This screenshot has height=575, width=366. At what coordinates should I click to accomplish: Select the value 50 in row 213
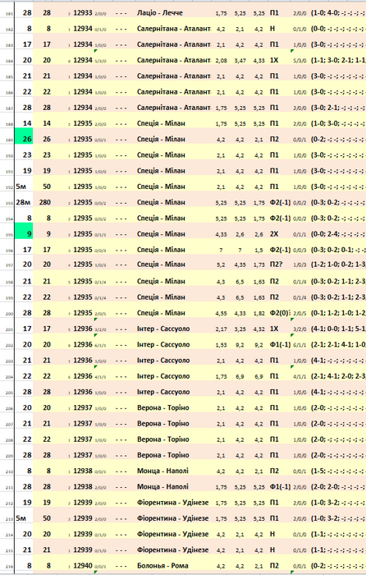point(47,518)
